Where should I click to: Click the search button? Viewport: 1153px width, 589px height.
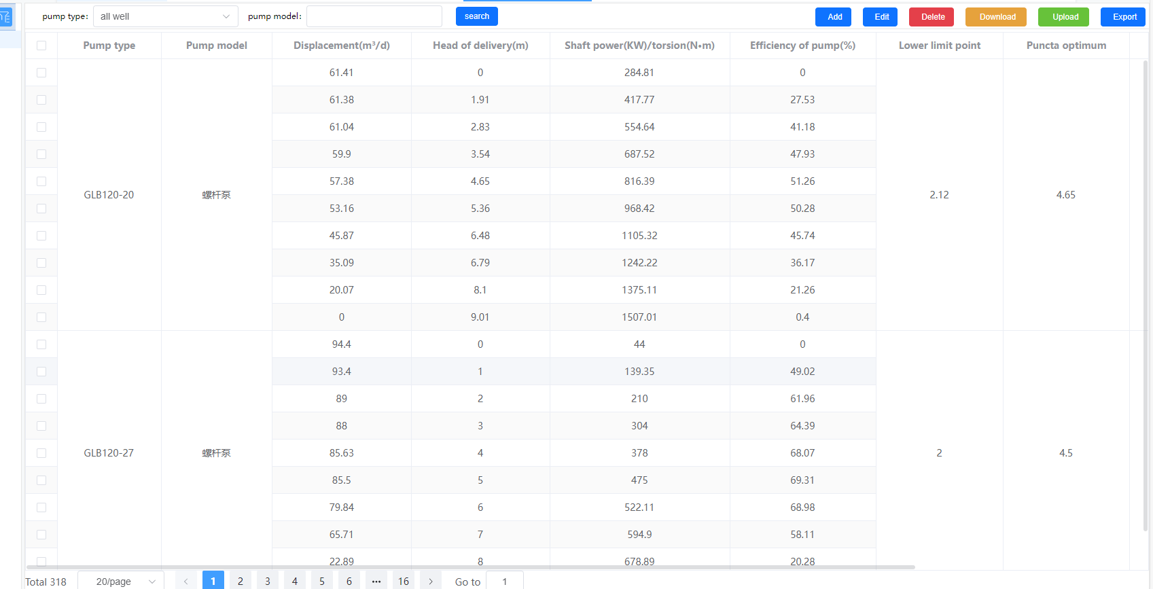click(477, 16)
